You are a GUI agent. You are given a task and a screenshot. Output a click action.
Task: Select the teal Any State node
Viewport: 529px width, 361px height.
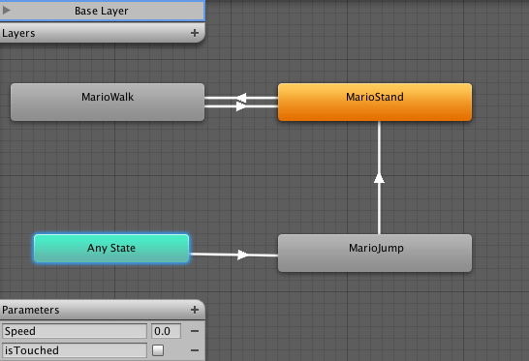111,249
